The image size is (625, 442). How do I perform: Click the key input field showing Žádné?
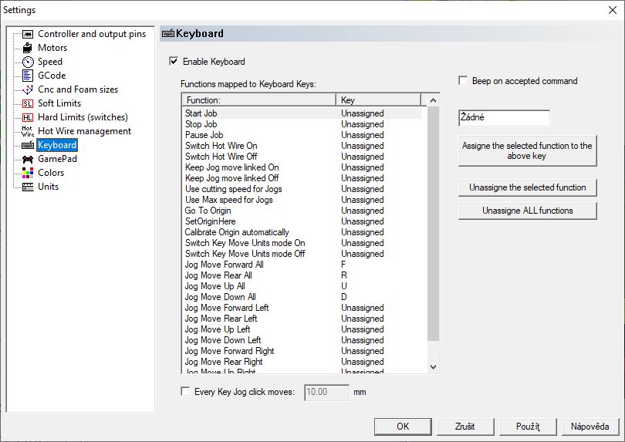pos(504,118)
